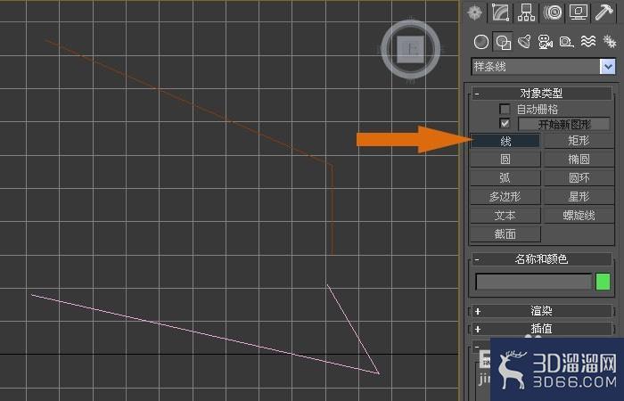The image size is (624, 401).
Task: Select the 截面 section button
Action: 505,233
